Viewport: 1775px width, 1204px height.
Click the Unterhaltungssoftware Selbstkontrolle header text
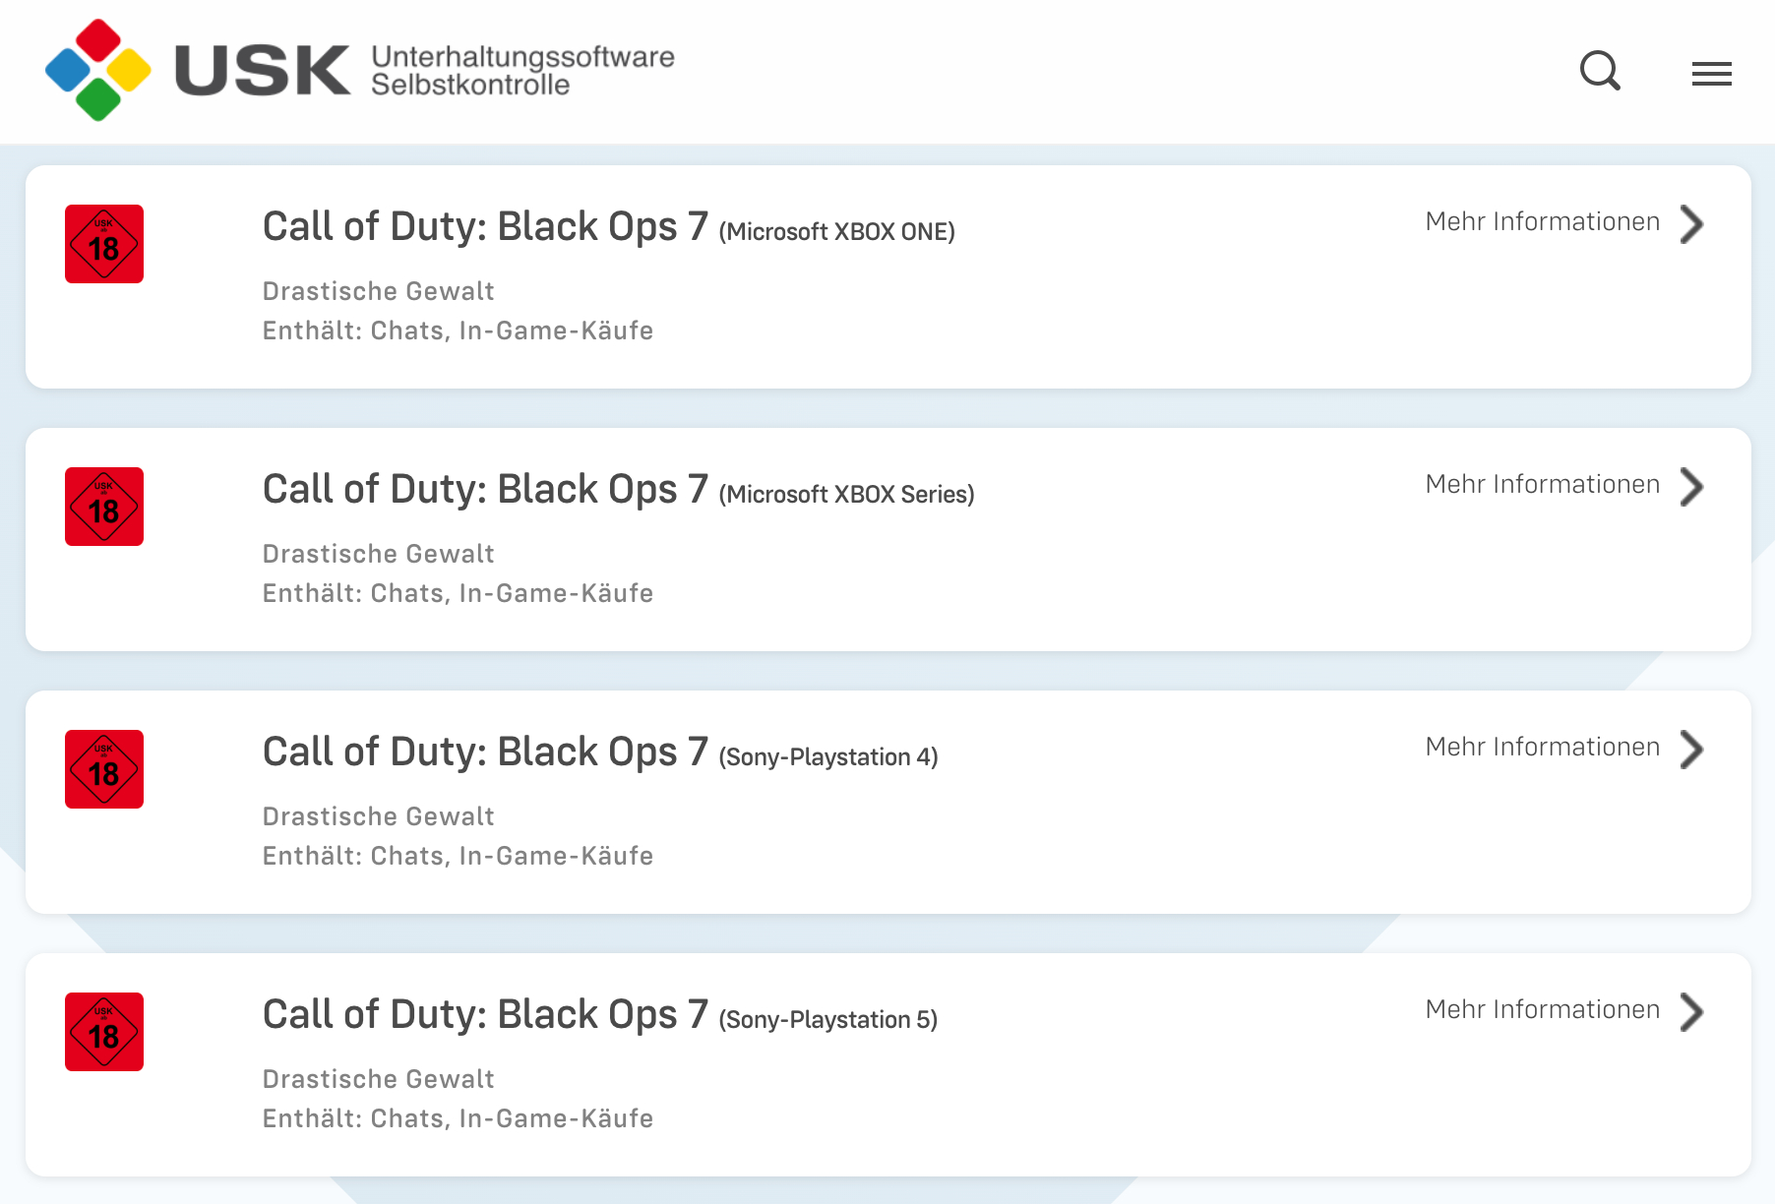click(x=522, y=71)
